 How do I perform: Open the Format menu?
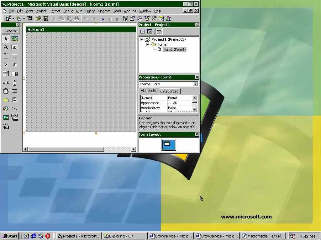(55, 11)
